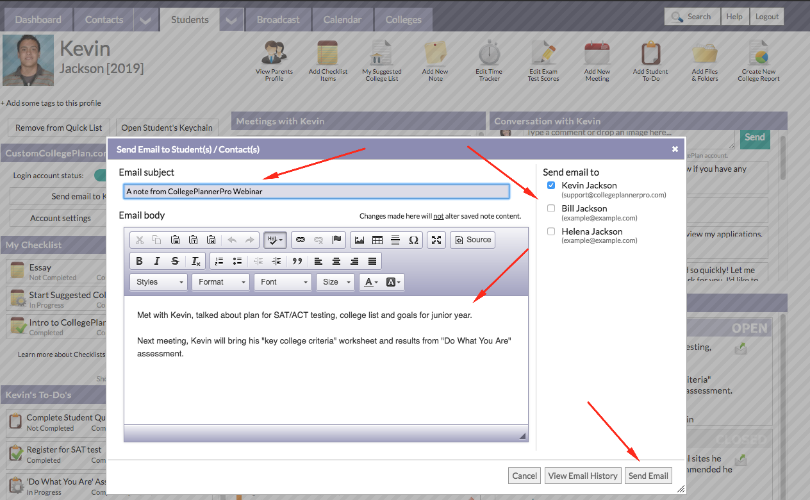Click the Cut icon in editor toolbar

point(139,240)
